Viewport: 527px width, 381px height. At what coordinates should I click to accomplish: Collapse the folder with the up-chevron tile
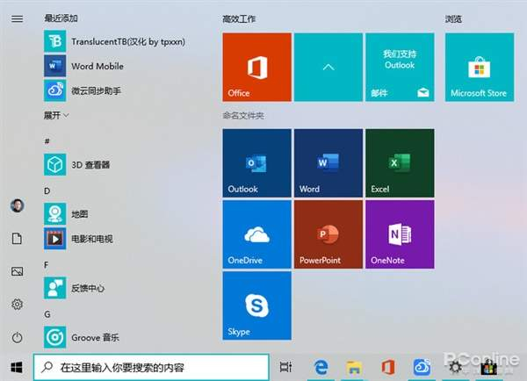pyautogui.click(x=328, y=67)
